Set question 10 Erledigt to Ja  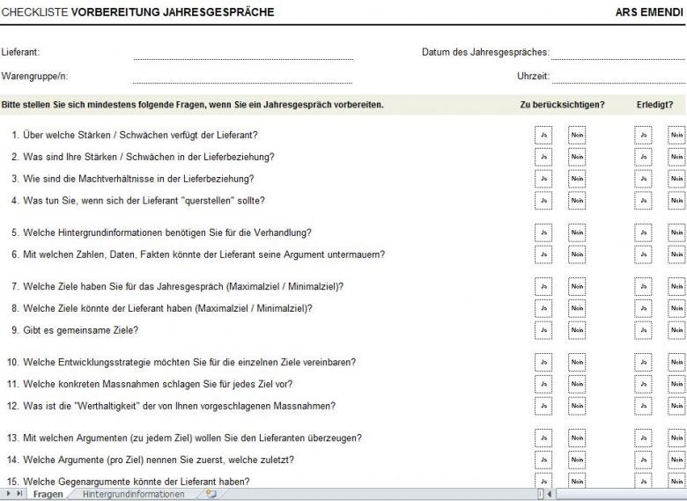(x=644, y=363)
